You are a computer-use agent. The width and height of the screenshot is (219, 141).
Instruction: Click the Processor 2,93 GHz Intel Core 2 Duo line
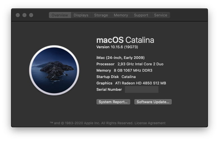click(130, 64)
